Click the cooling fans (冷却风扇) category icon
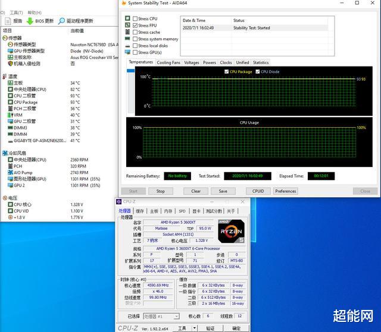This screenshot has height=332, width=381. (5, 153)
